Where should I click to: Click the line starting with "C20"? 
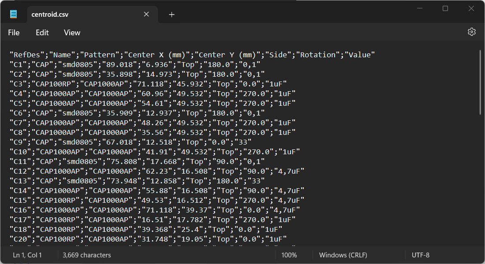pos(148,239)
